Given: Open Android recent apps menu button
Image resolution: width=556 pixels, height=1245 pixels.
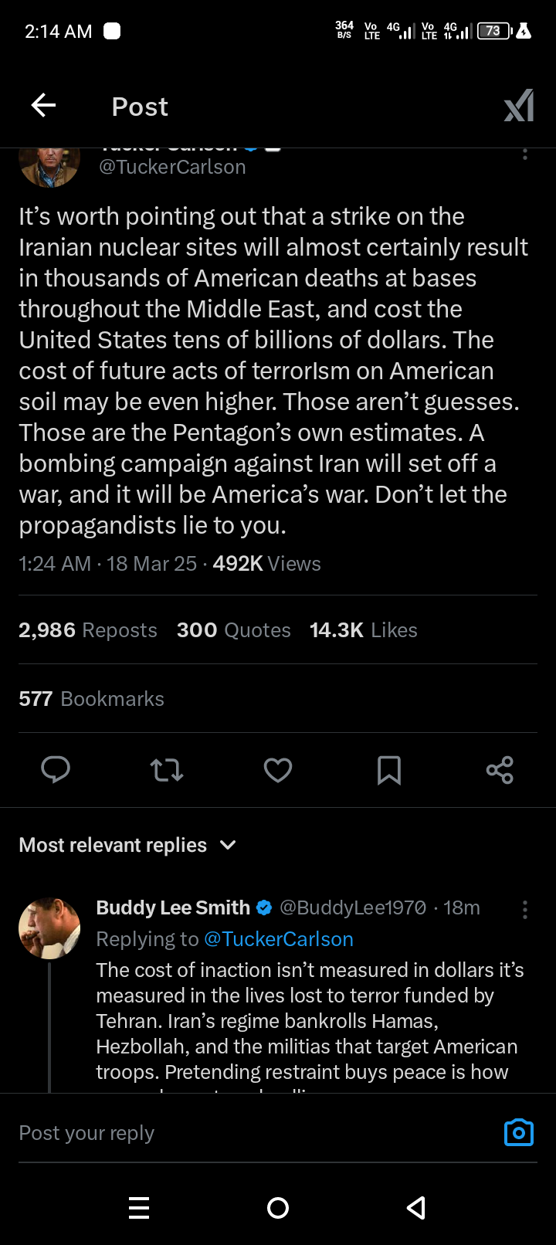Looking at the screenshot, I should pos(139,1207).
